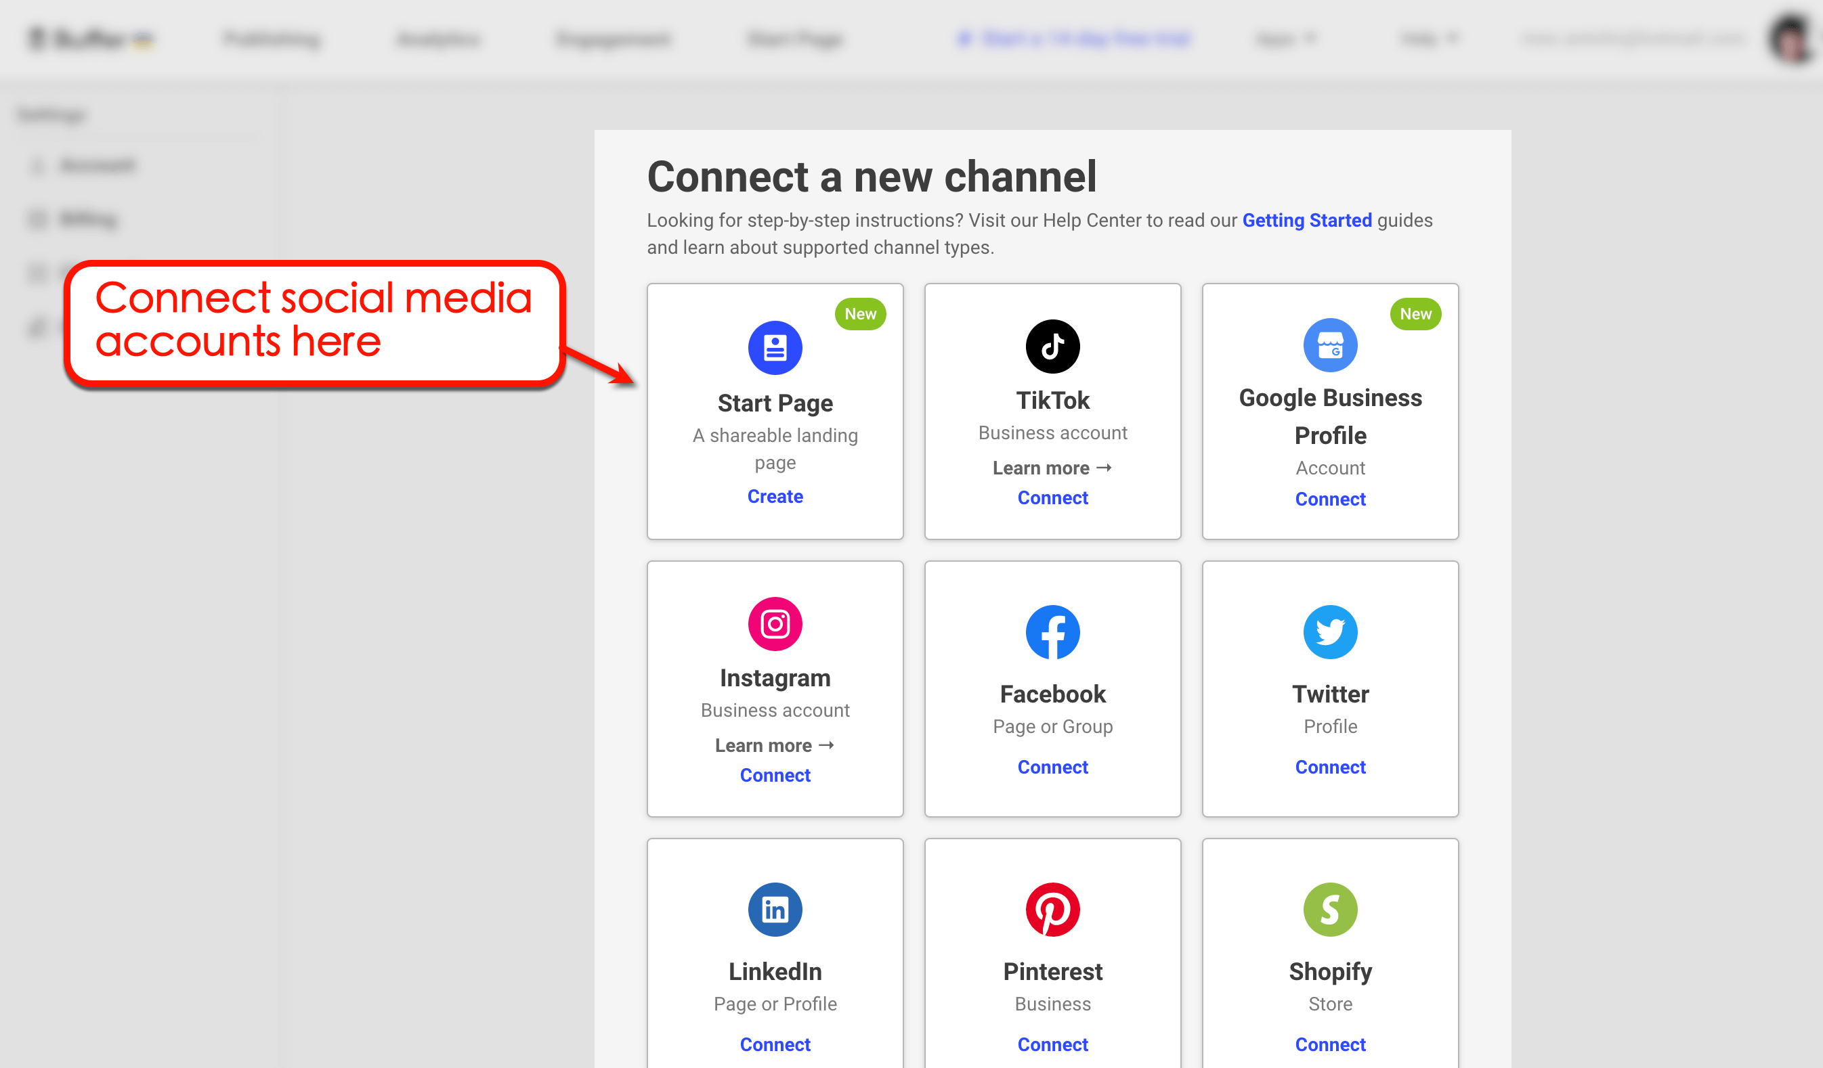Click the TikTok channel icon
The image size is (1823, 1068).
(x=1052, y=347)
